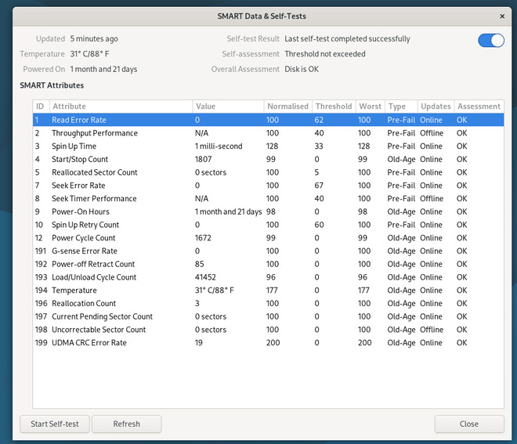Viewport: 517px width, 444px height.
Task: Click the Assessment column header
Action: click(479, 106)
